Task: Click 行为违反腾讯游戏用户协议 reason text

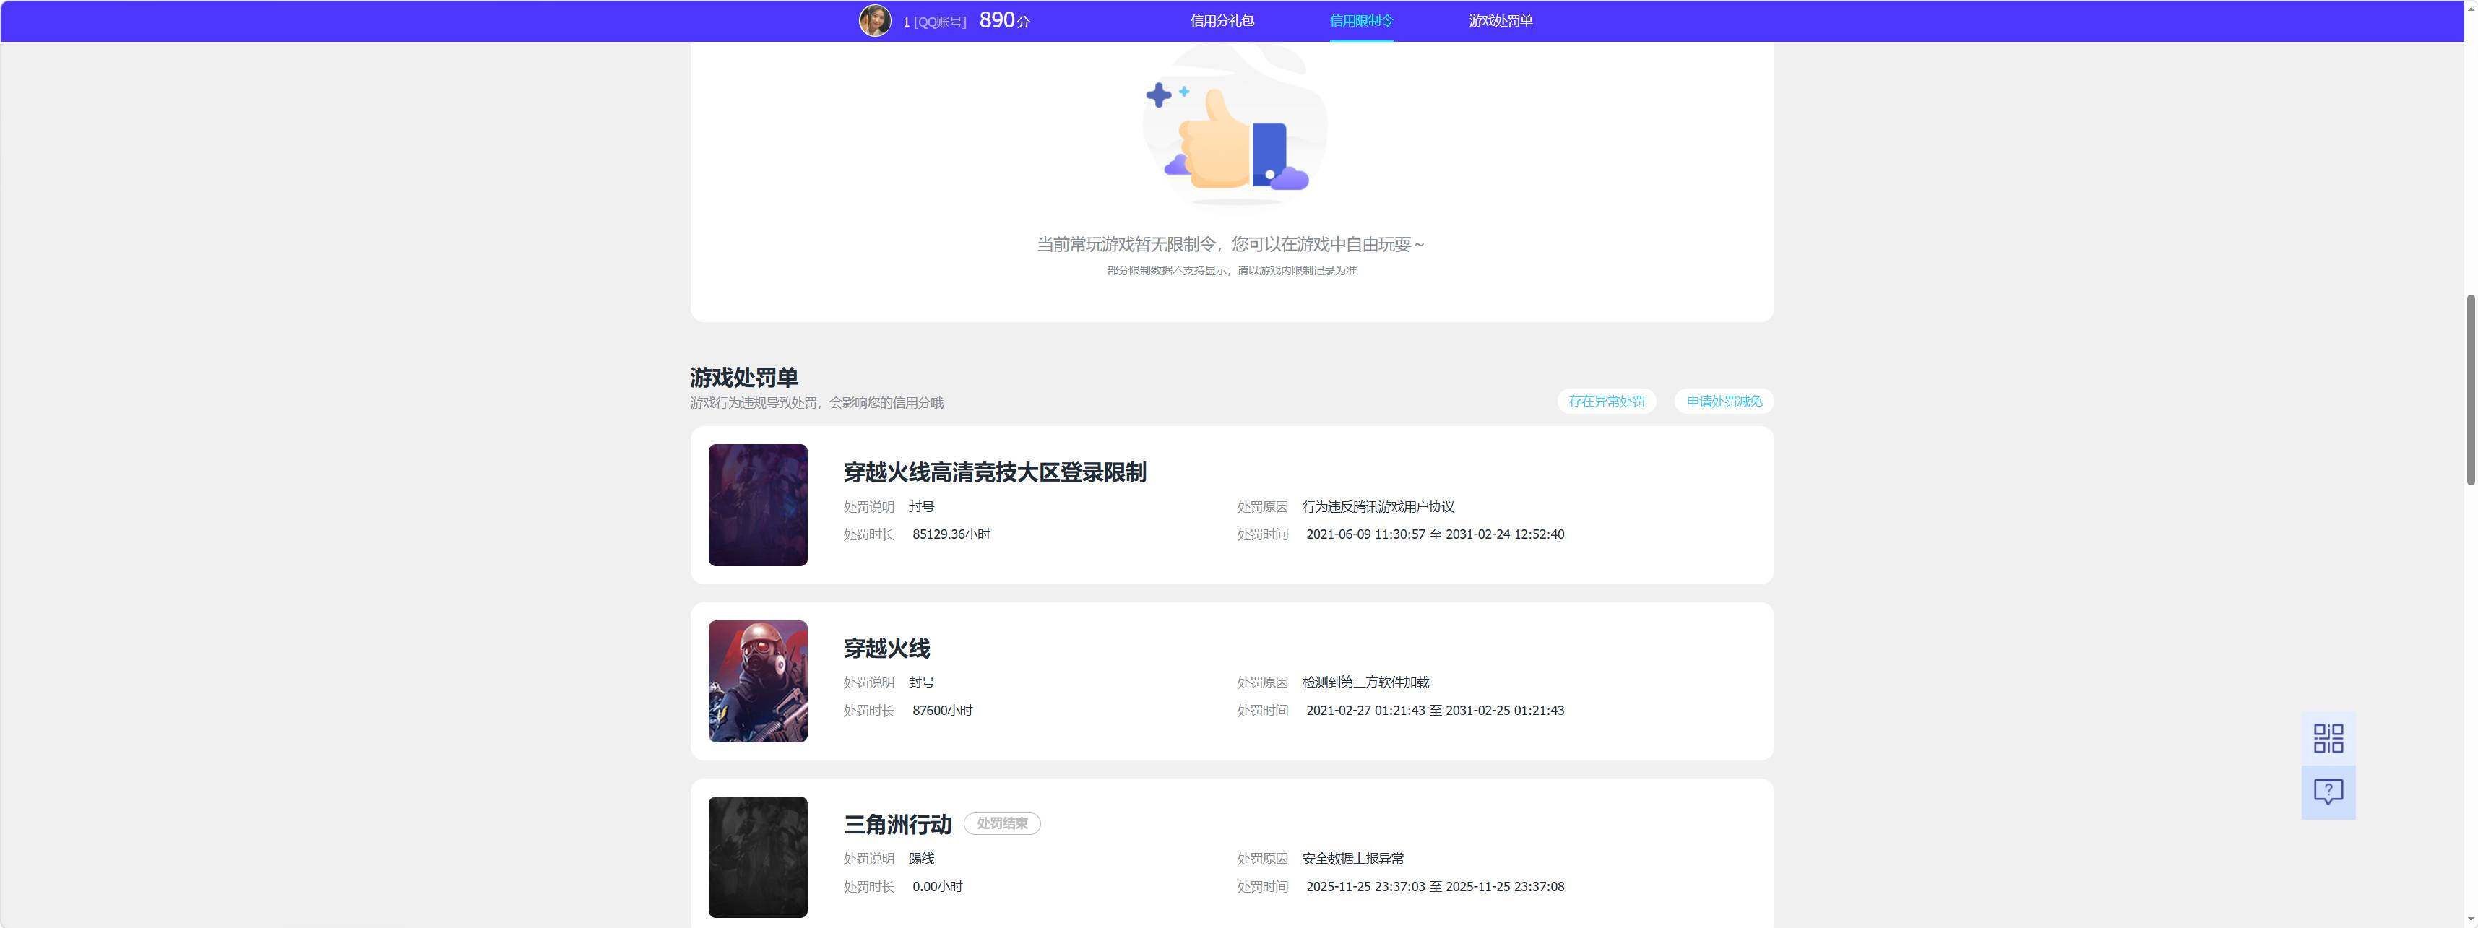Action: [1378, 507]
